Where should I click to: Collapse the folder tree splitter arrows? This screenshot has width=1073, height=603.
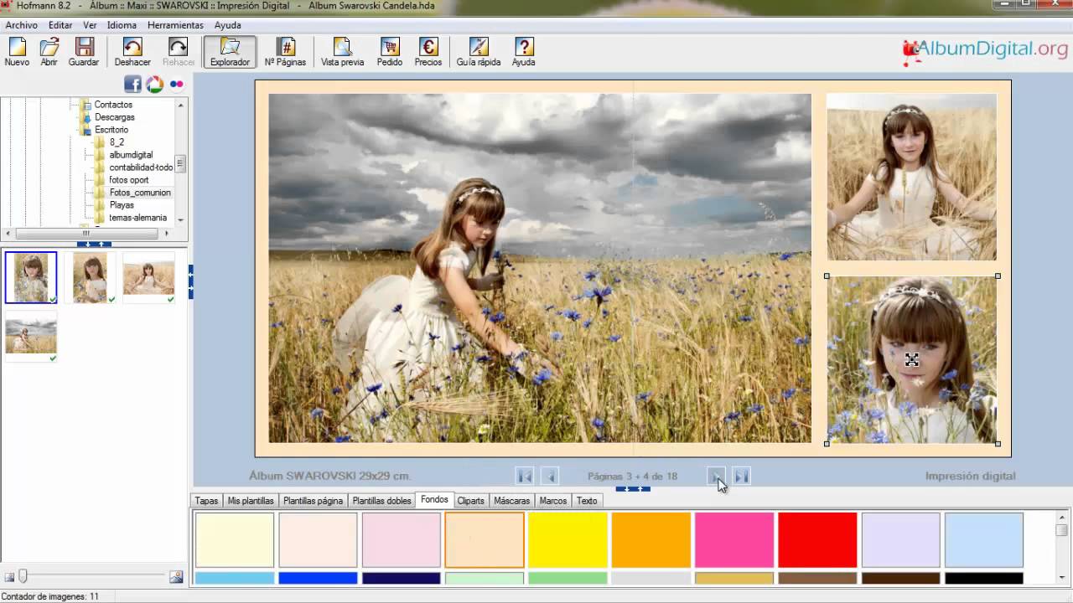pyautogui.click(x=94, y=245)
